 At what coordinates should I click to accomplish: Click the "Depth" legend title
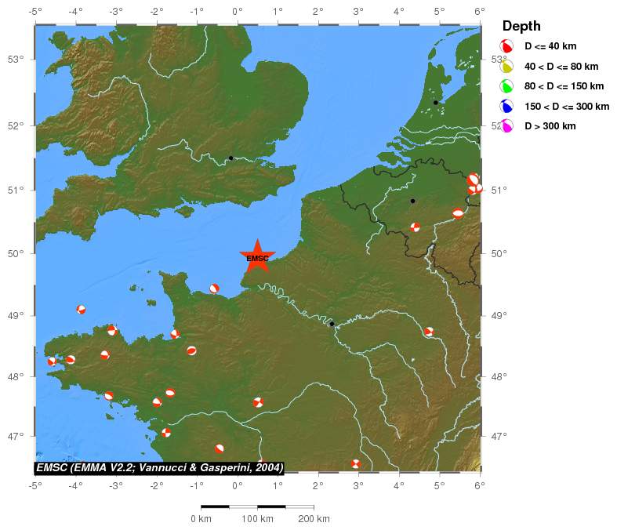point(521,26)
